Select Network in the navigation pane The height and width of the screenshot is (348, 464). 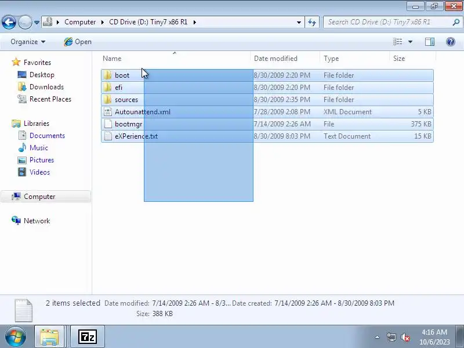pyautogui.click(x=37, y=220)
